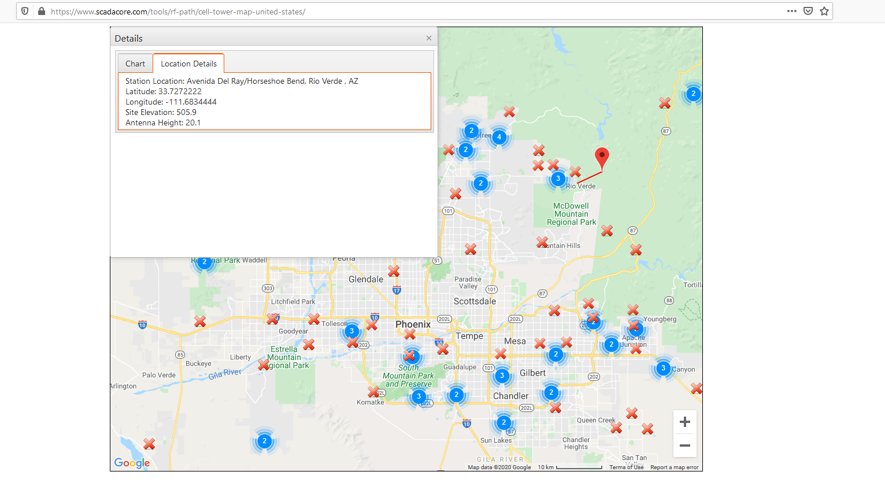
Task: Click the cluster marker showing 4 towers
Action: click(x=499, y=138)
